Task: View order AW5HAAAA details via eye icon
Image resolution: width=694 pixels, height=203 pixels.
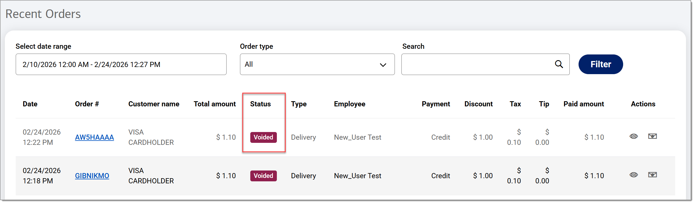Action: click(634, 136)
